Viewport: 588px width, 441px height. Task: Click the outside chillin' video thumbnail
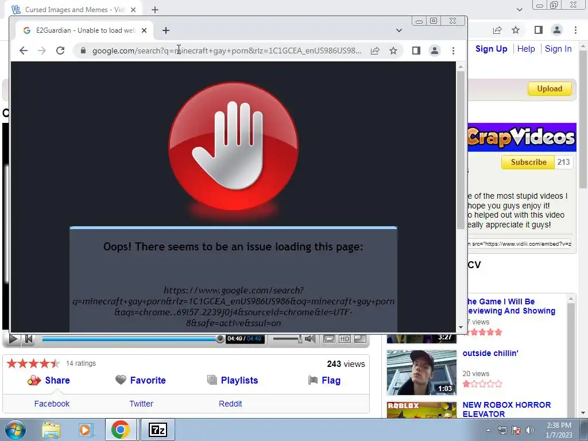click(x=421, y=372)
